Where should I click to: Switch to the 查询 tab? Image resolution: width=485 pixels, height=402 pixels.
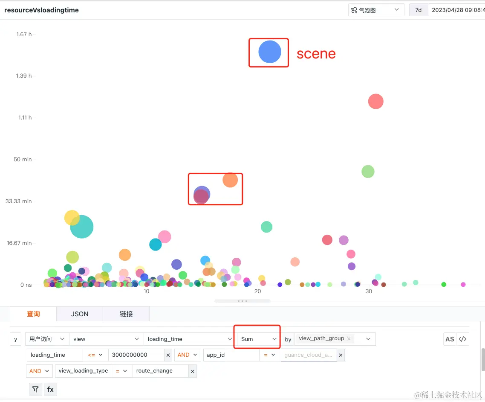tap(33, 314)
